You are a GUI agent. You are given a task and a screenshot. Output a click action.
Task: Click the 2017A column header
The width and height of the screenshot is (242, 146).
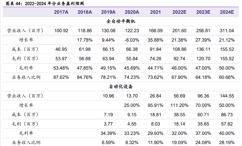(61, 12)
